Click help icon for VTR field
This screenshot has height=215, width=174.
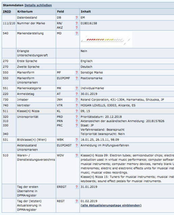[x=77, y=105]
